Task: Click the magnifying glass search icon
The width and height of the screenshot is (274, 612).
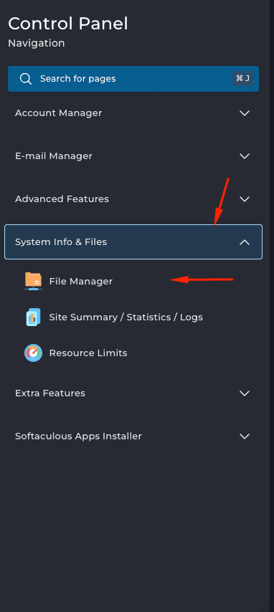Action: [x=26, y=79]
